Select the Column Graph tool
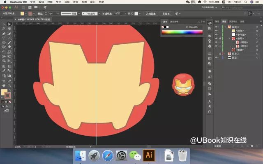The image size is (263, 164). (x=9, y=76)
